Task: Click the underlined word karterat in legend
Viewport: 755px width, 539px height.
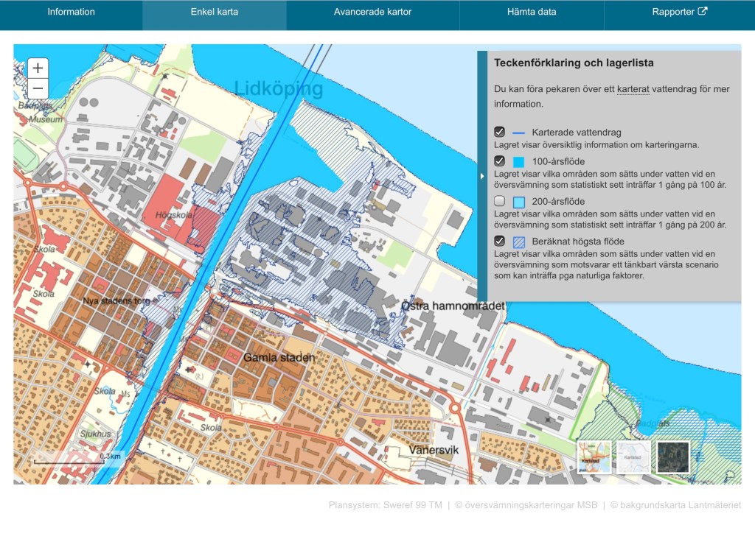Action: click(x=633, y=89)
